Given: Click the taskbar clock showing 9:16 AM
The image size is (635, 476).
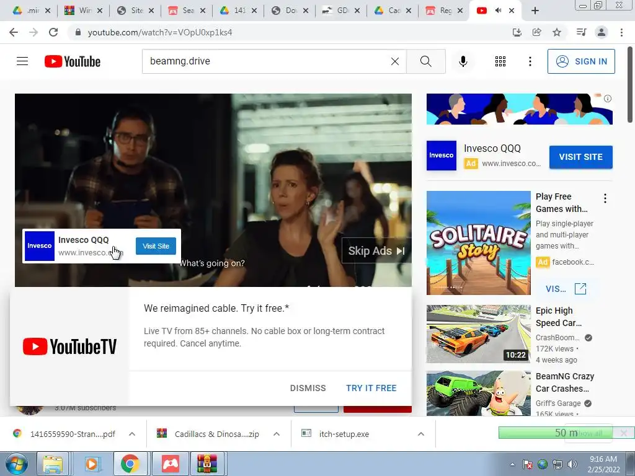Looking at the screenshot, I should click(x=603, y=464).
